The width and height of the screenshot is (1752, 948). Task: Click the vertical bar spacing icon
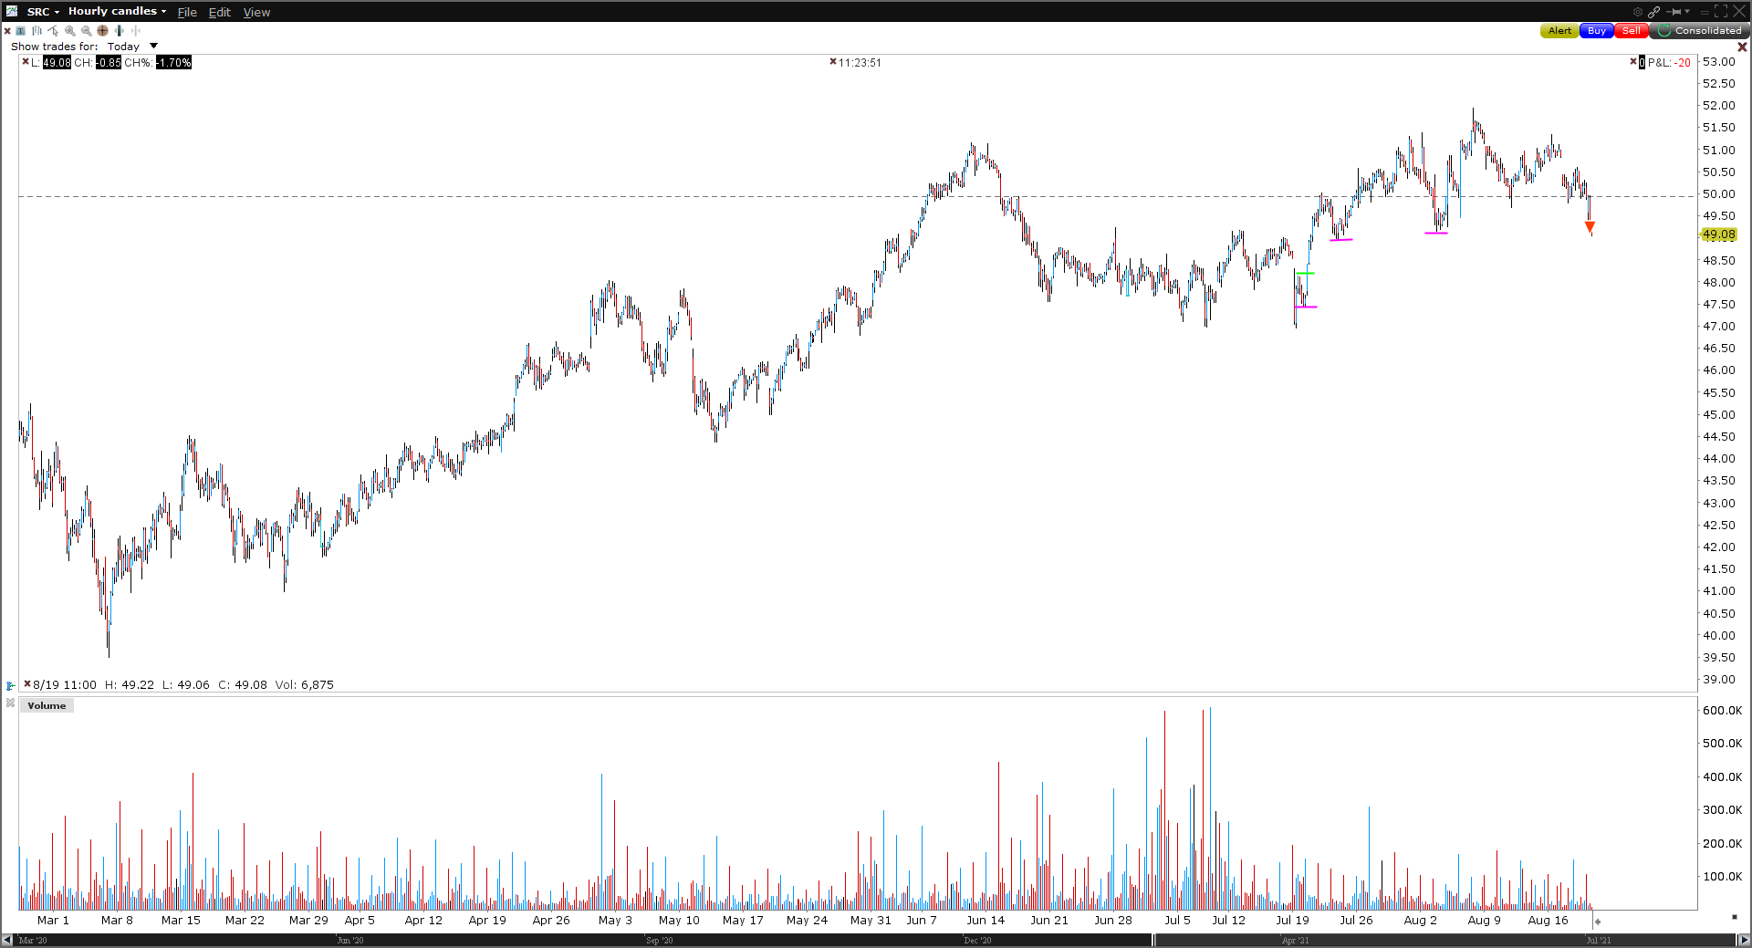119,31
